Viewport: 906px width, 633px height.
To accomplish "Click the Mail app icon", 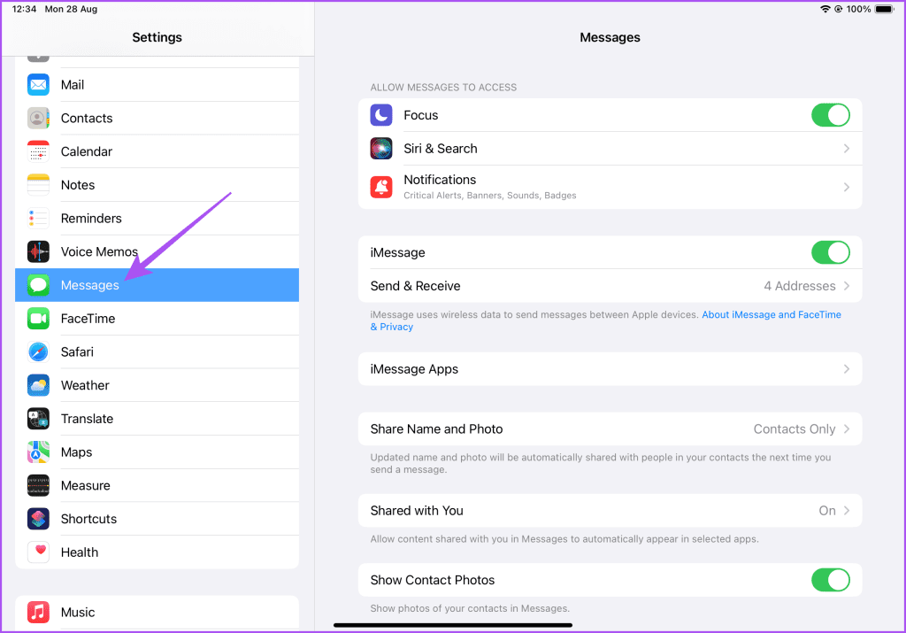I will tap(37, 84).
